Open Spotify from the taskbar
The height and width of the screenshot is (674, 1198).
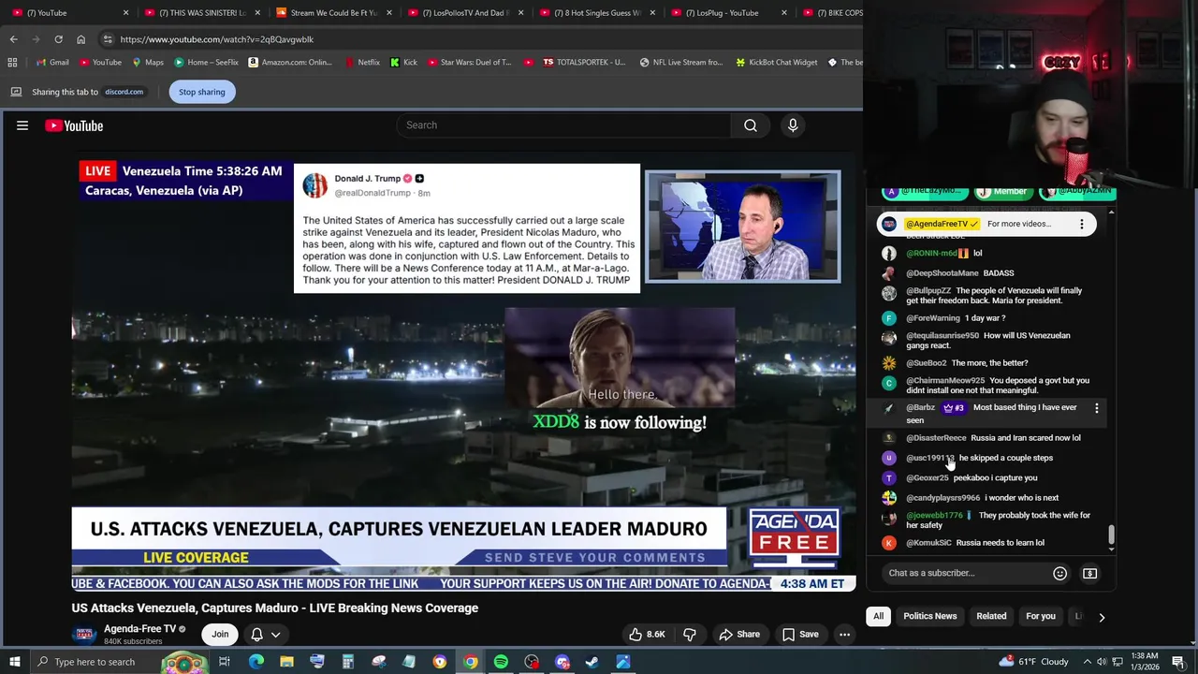pyautogui.click(x=501, y=662)
